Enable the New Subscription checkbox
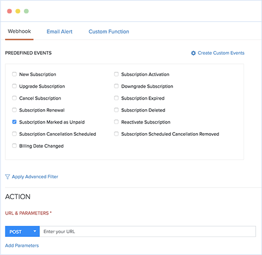Image resolution: width=262 pixels, height=255 pixels. [x=14, y=74]
